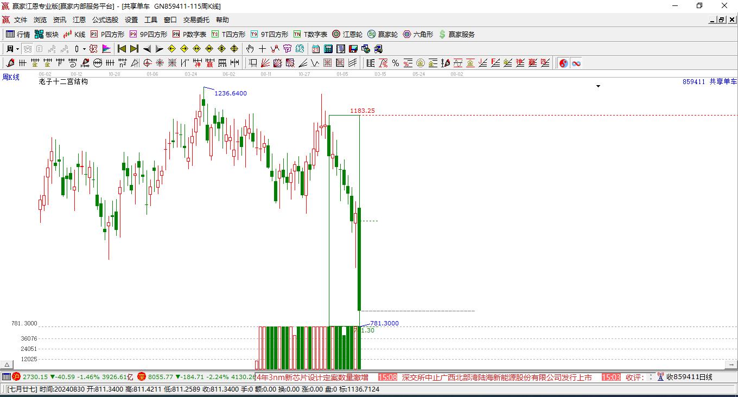
Task: Click yellow diamond right-arrow icon
Action: click(184, 49)
